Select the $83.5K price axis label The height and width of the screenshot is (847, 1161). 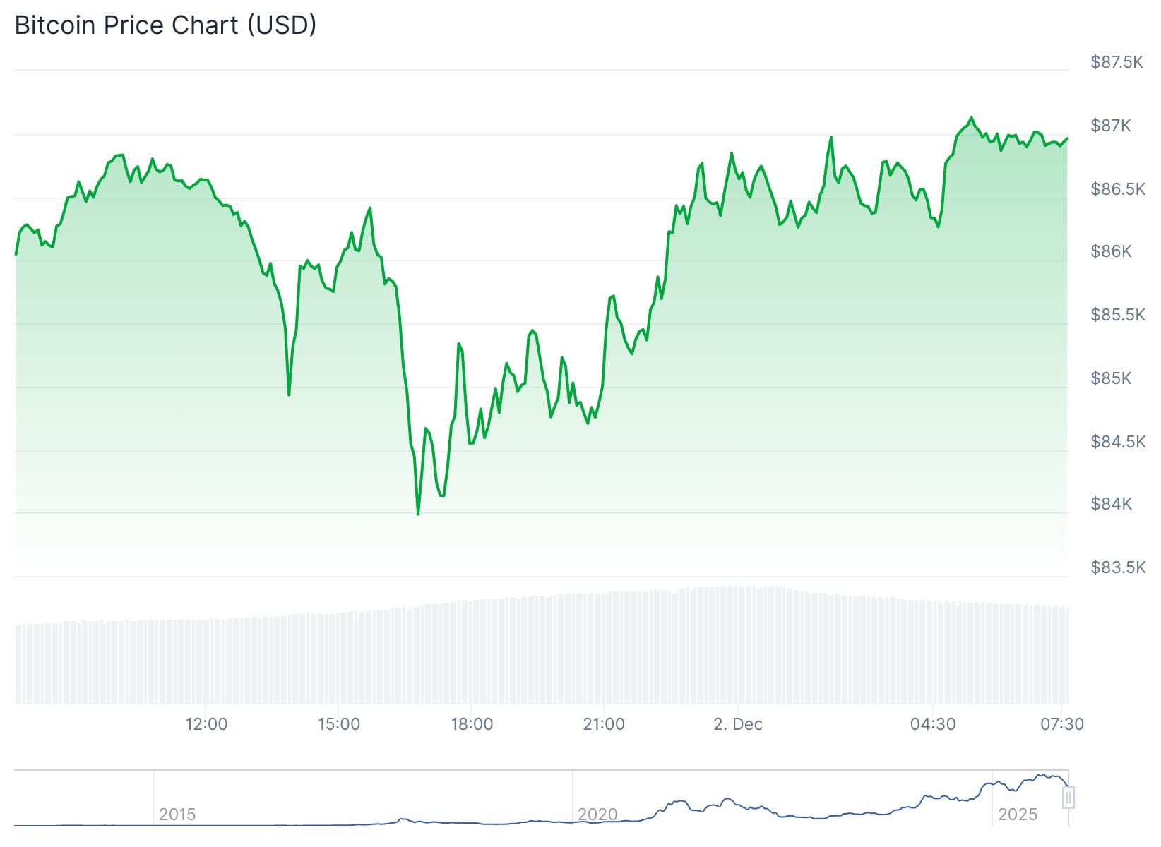pos(1118,567)
